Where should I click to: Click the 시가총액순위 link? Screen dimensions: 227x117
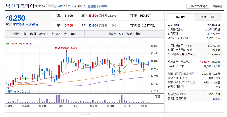pyautogui.click(x=176, y=29)
